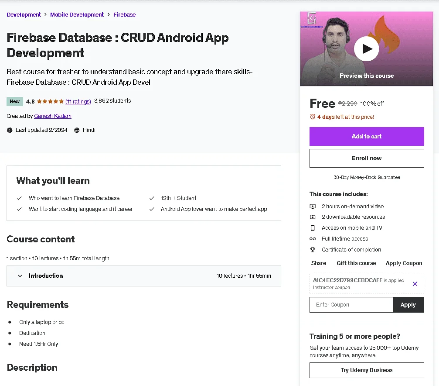Click the logo in the preview thumbnail corner
The width and height of the screenshot is (439, 386).
pyautogui.click(x=312, y=18)
